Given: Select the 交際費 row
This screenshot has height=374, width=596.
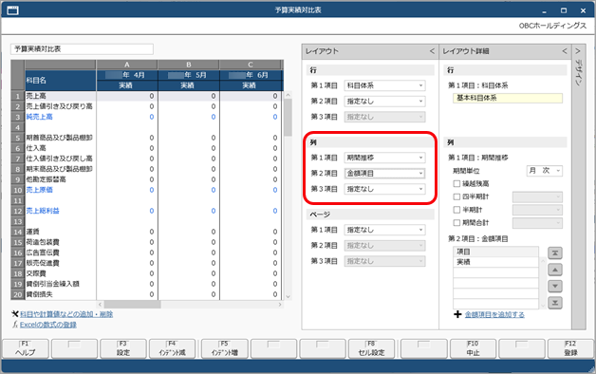Looking at the screenshot, I should click(147, 273).
